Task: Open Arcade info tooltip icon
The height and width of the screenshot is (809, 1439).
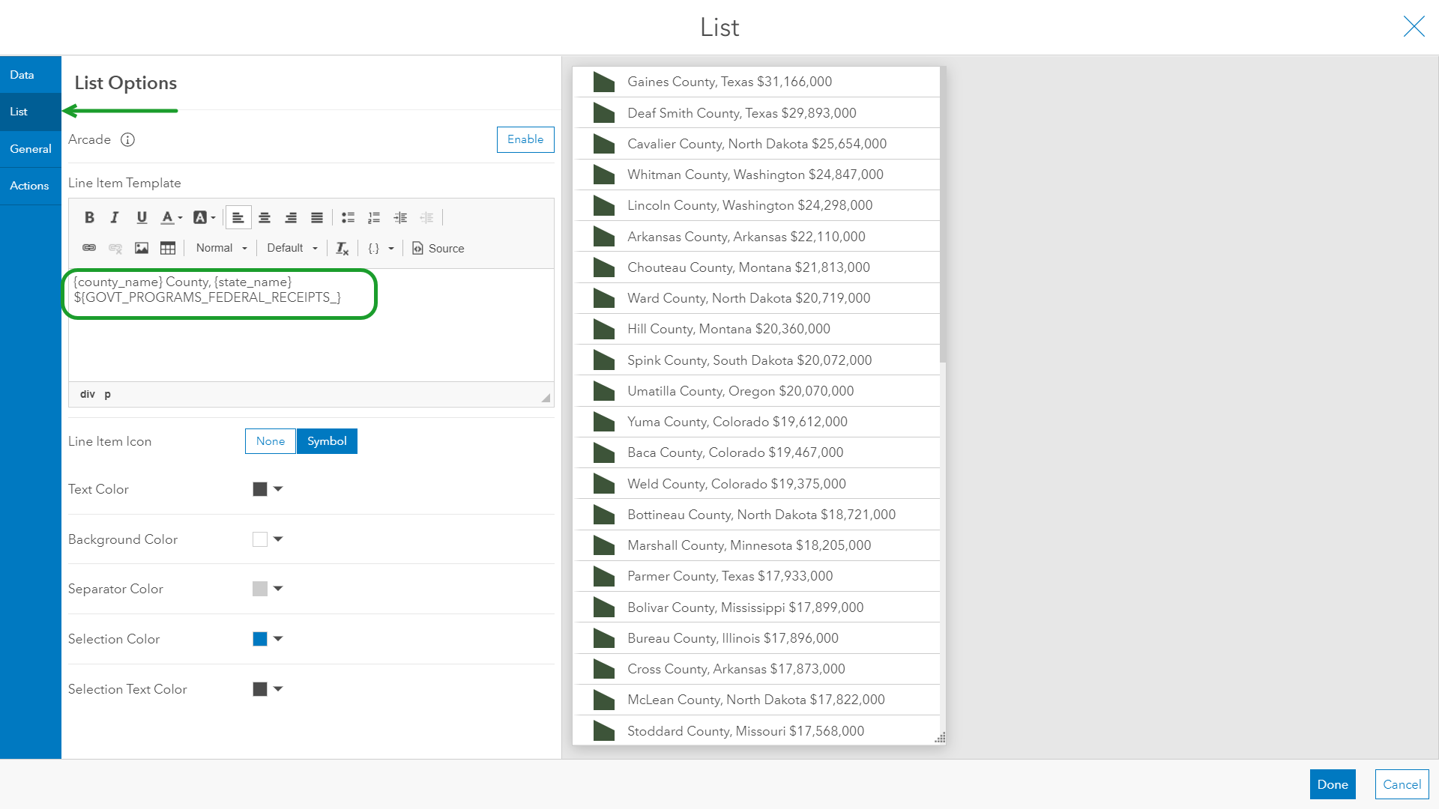Action: (x=128, y=139)
